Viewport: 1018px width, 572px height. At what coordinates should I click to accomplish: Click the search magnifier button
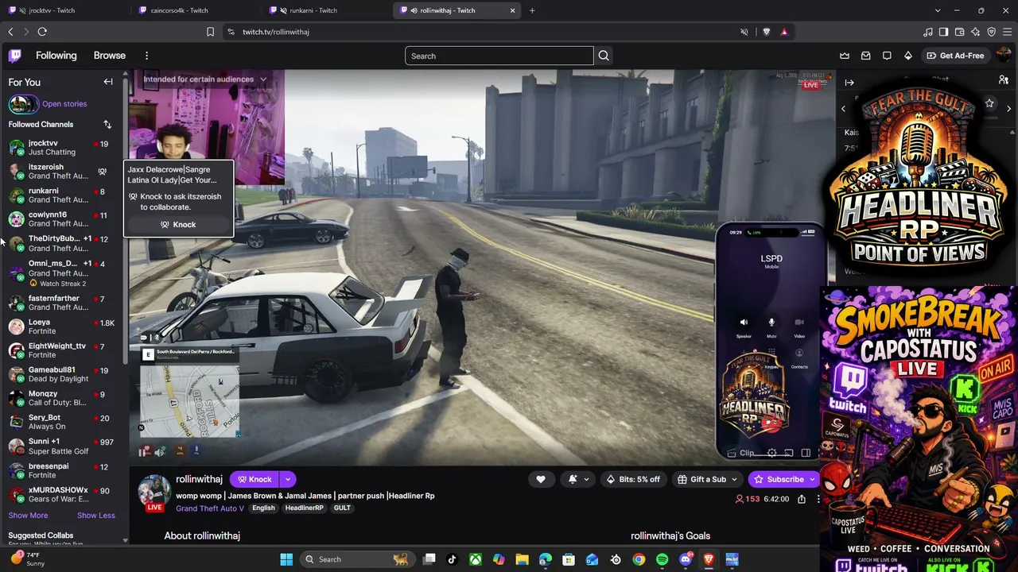point(604,56)
